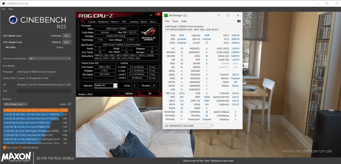341x164 pixels.
Task: Click the Cinebench R23 sphere logo
Action: (x=13, y=20)
